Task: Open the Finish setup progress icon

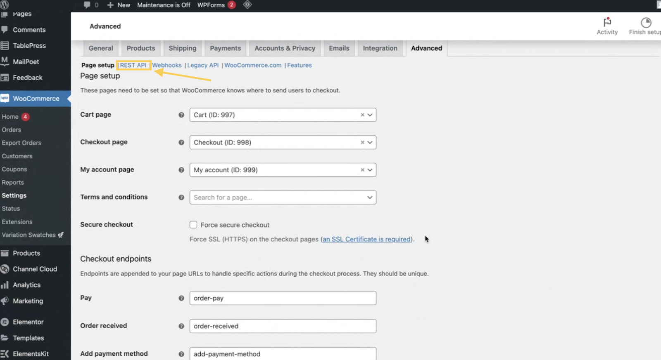Action: (x=646, y=22)
